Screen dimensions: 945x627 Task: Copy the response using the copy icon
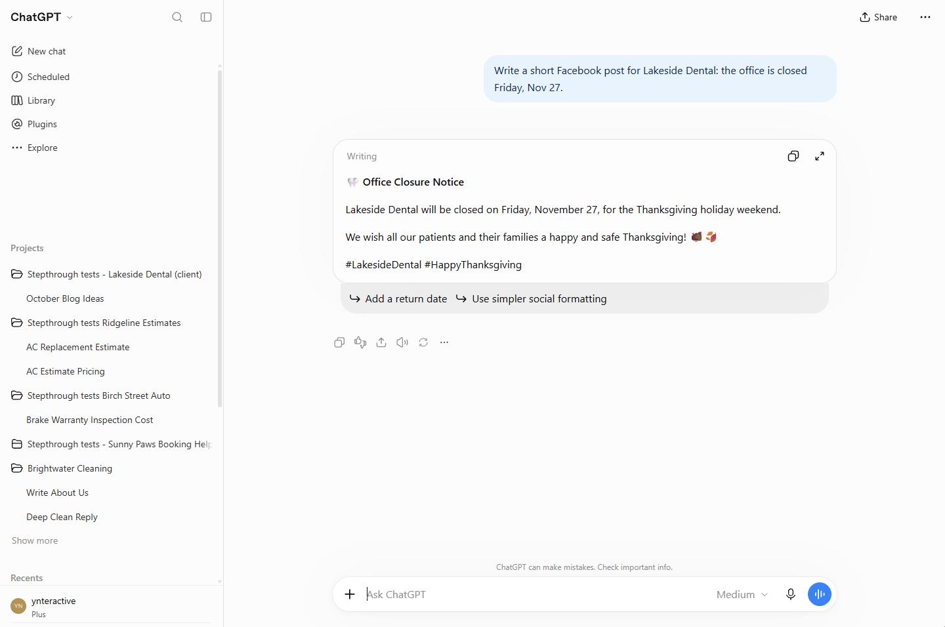[x=339, y=342]
